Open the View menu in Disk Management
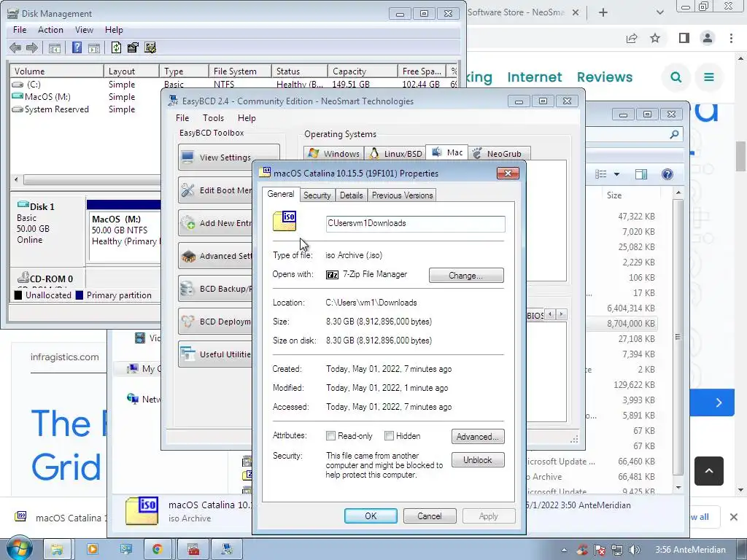The height and width of the screenshot is (560, 747). [x=84, y=29]
